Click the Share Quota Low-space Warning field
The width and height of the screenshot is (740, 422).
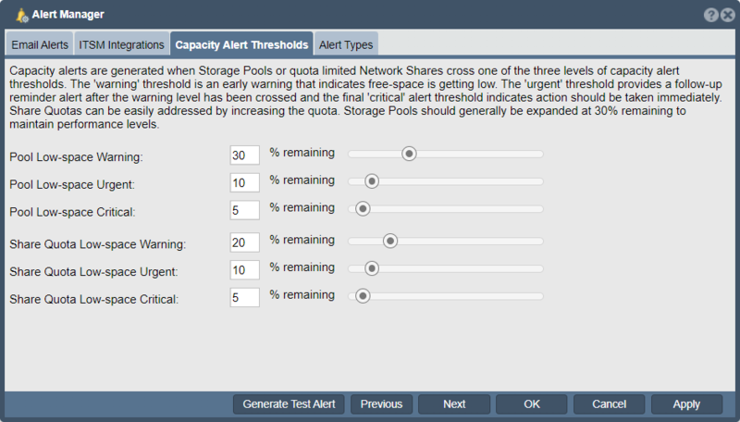(244, 242)
